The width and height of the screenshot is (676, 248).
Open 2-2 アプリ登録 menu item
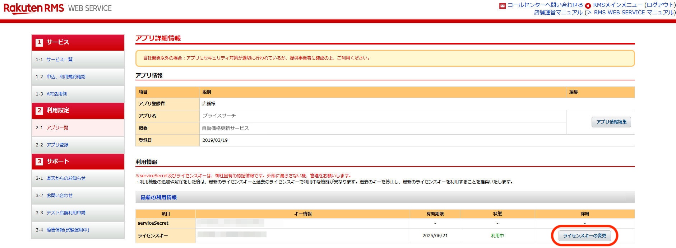(57, 145)
